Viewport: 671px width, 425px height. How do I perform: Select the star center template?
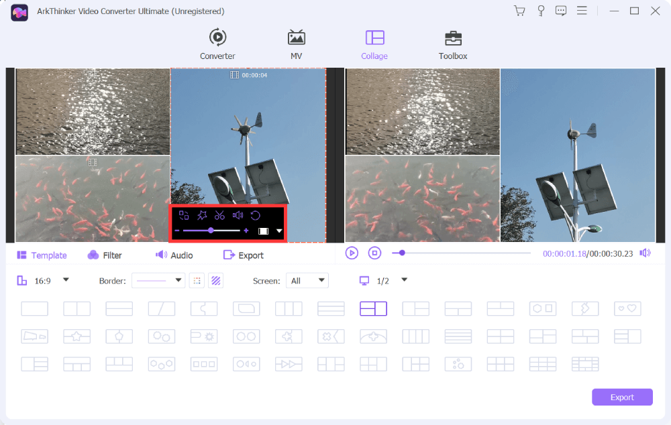pyautogui.click(x=77, y=337)
